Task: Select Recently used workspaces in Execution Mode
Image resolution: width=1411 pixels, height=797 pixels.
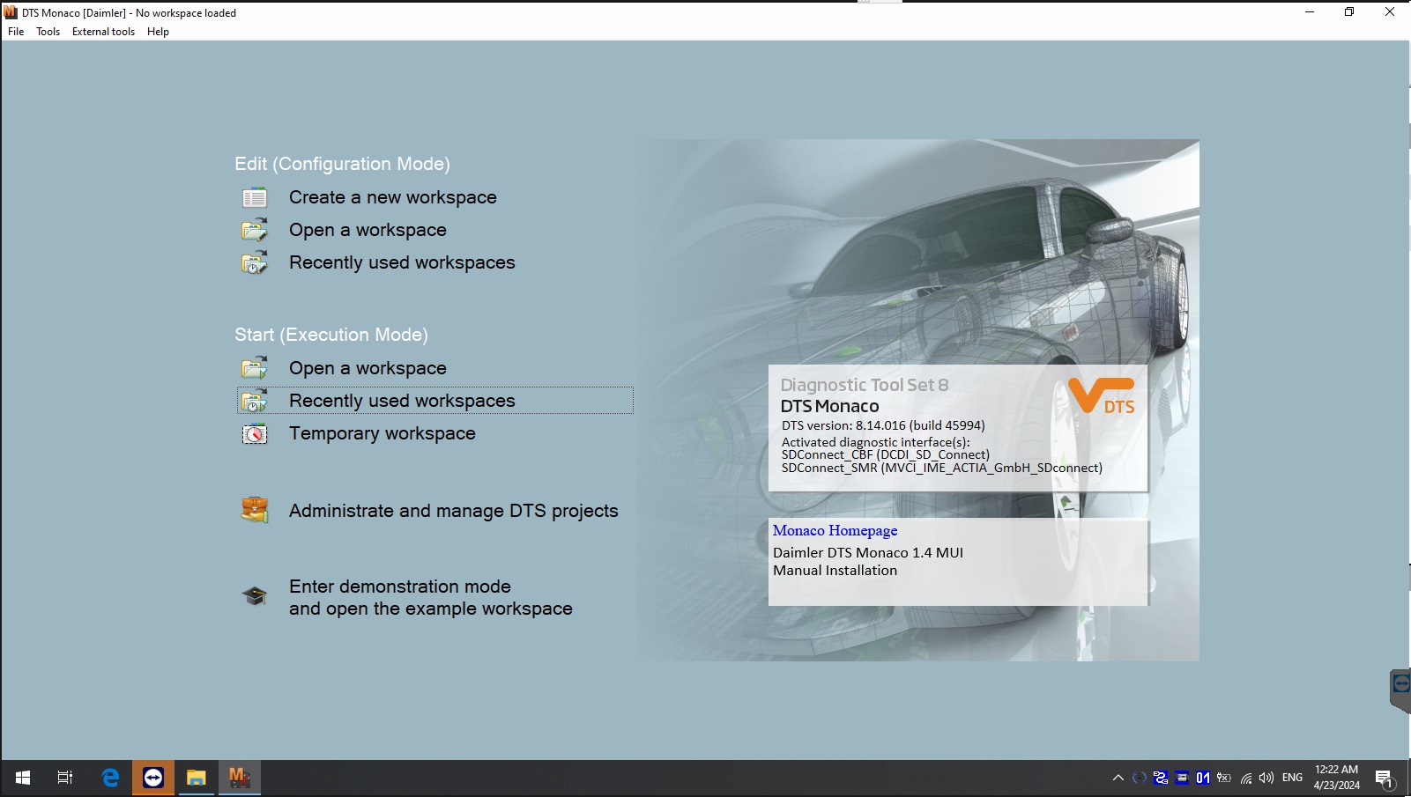Action: 402,401
